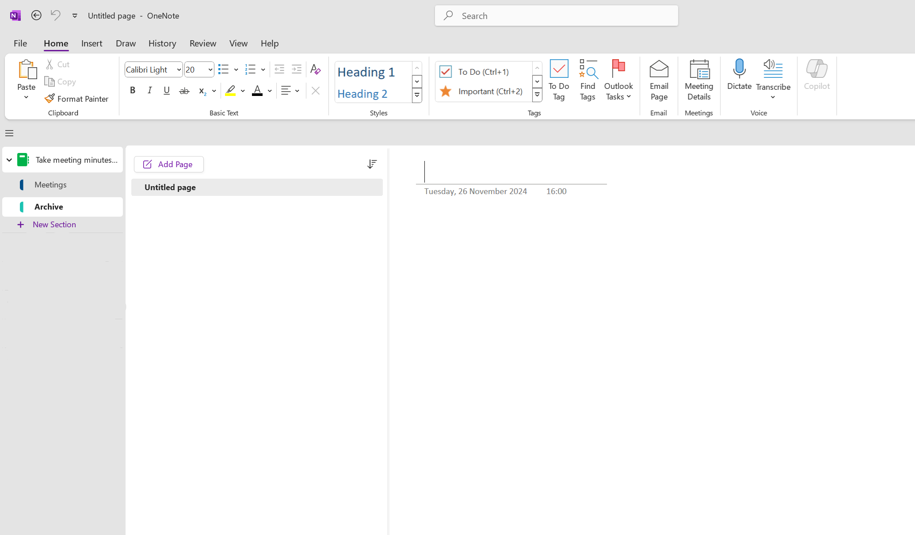
Task: Open Outlook Tasks flag menu
Action: [618, 80]
